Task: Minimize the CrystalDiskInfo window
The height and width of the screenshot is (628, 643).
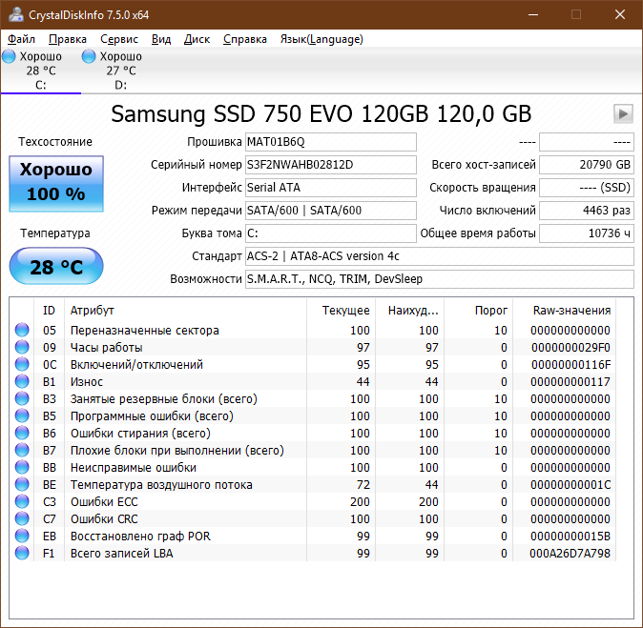Action: coord(533,14)
